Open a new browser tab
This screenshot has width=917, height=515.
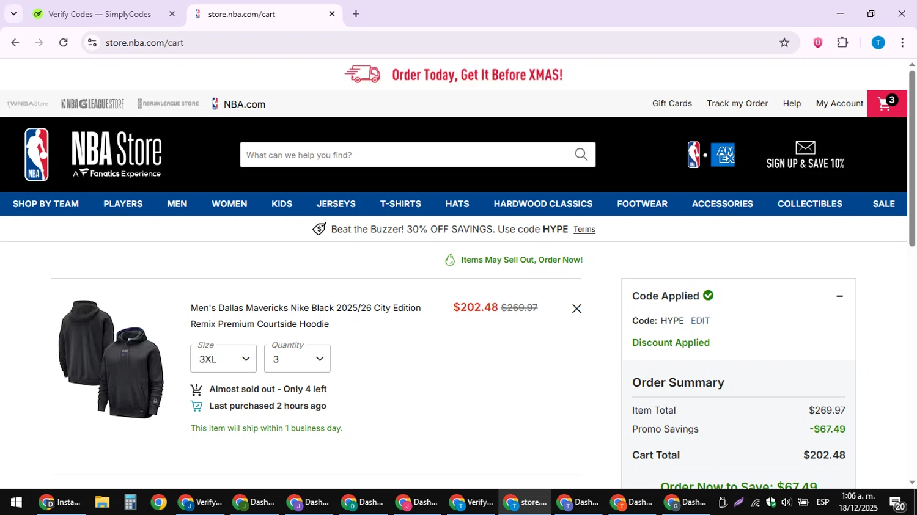[356, 14]
